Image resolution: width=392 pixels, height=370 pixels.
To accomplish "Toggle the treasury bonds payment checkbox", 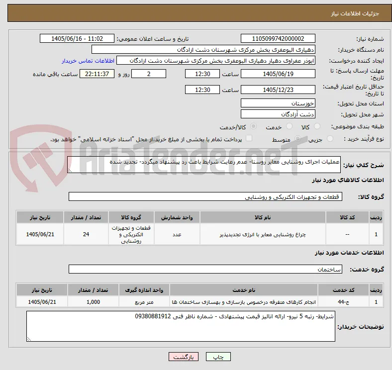I will pyautogui.click(x=249, y=138).
